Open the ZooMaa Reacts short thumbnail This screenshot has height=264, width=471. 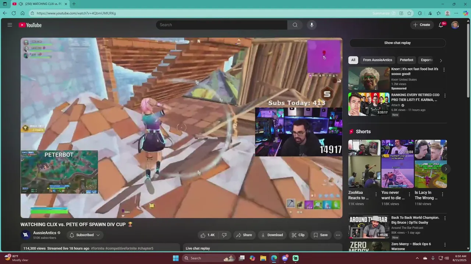pyautogui.click(x=364, y=164)
